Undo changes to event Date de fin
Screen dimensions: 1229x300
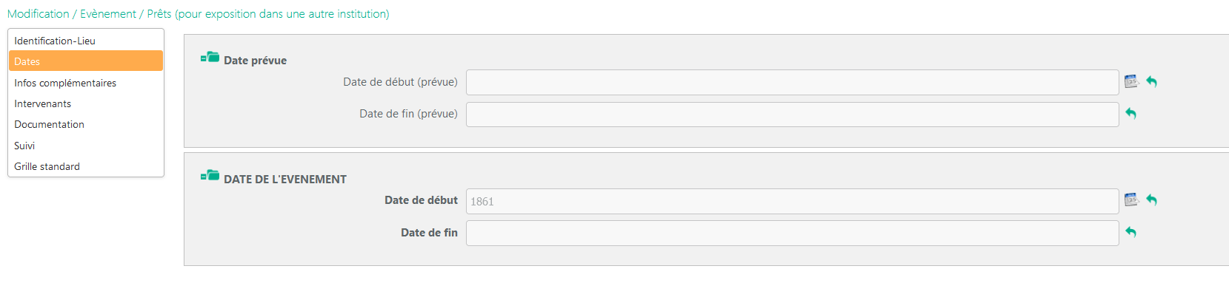(x=1131, y=232)
